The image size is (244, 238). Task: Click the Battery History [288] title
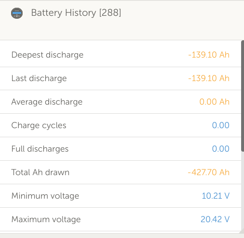pos(76,13)
